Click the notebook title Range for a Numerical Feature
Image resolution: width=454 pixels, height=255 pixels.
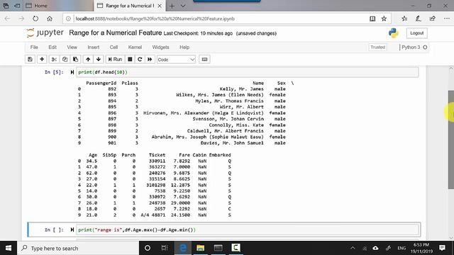tap(115, 33)
